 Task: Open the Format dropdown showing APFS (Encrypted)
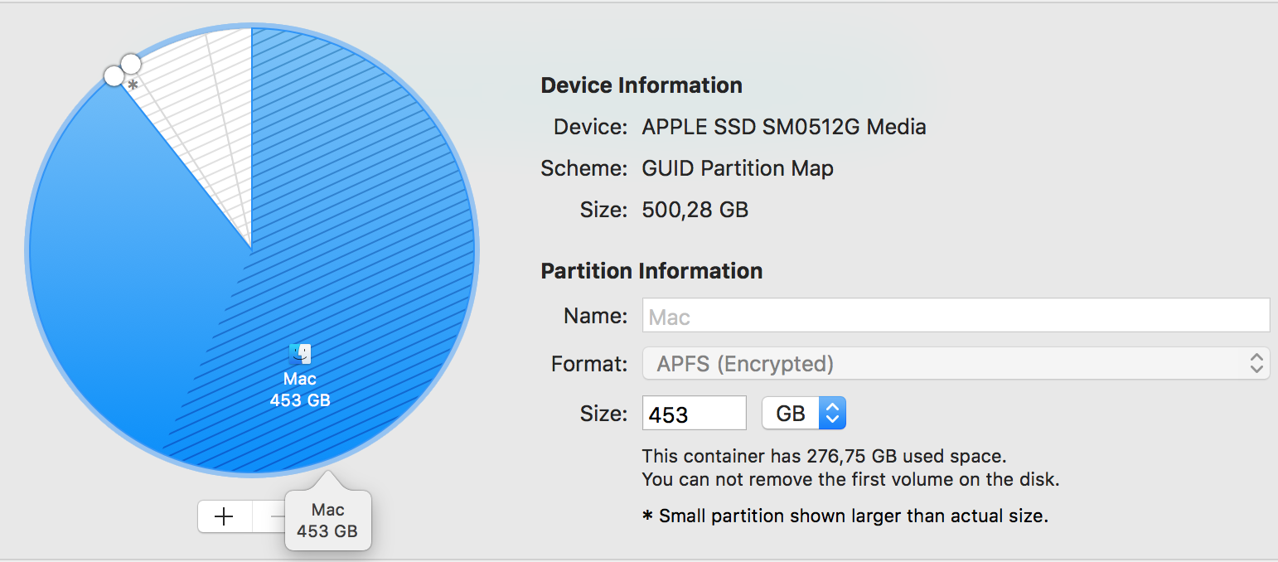click(956, 363)
